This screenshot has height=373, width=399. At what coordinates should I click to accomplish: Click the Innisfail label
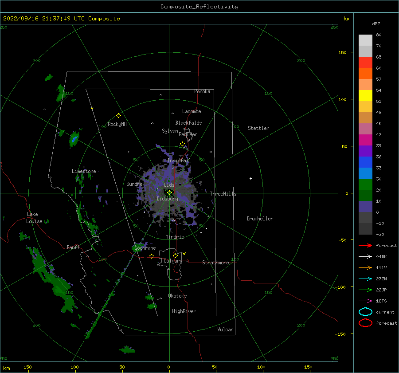tap(179, 161)
